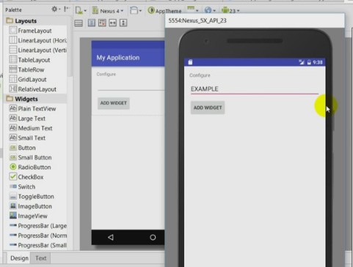Select FrameLayout in the palette
The height and width of the screenshot is (267, 353).
pyautogui.click(x=35, y=31)
